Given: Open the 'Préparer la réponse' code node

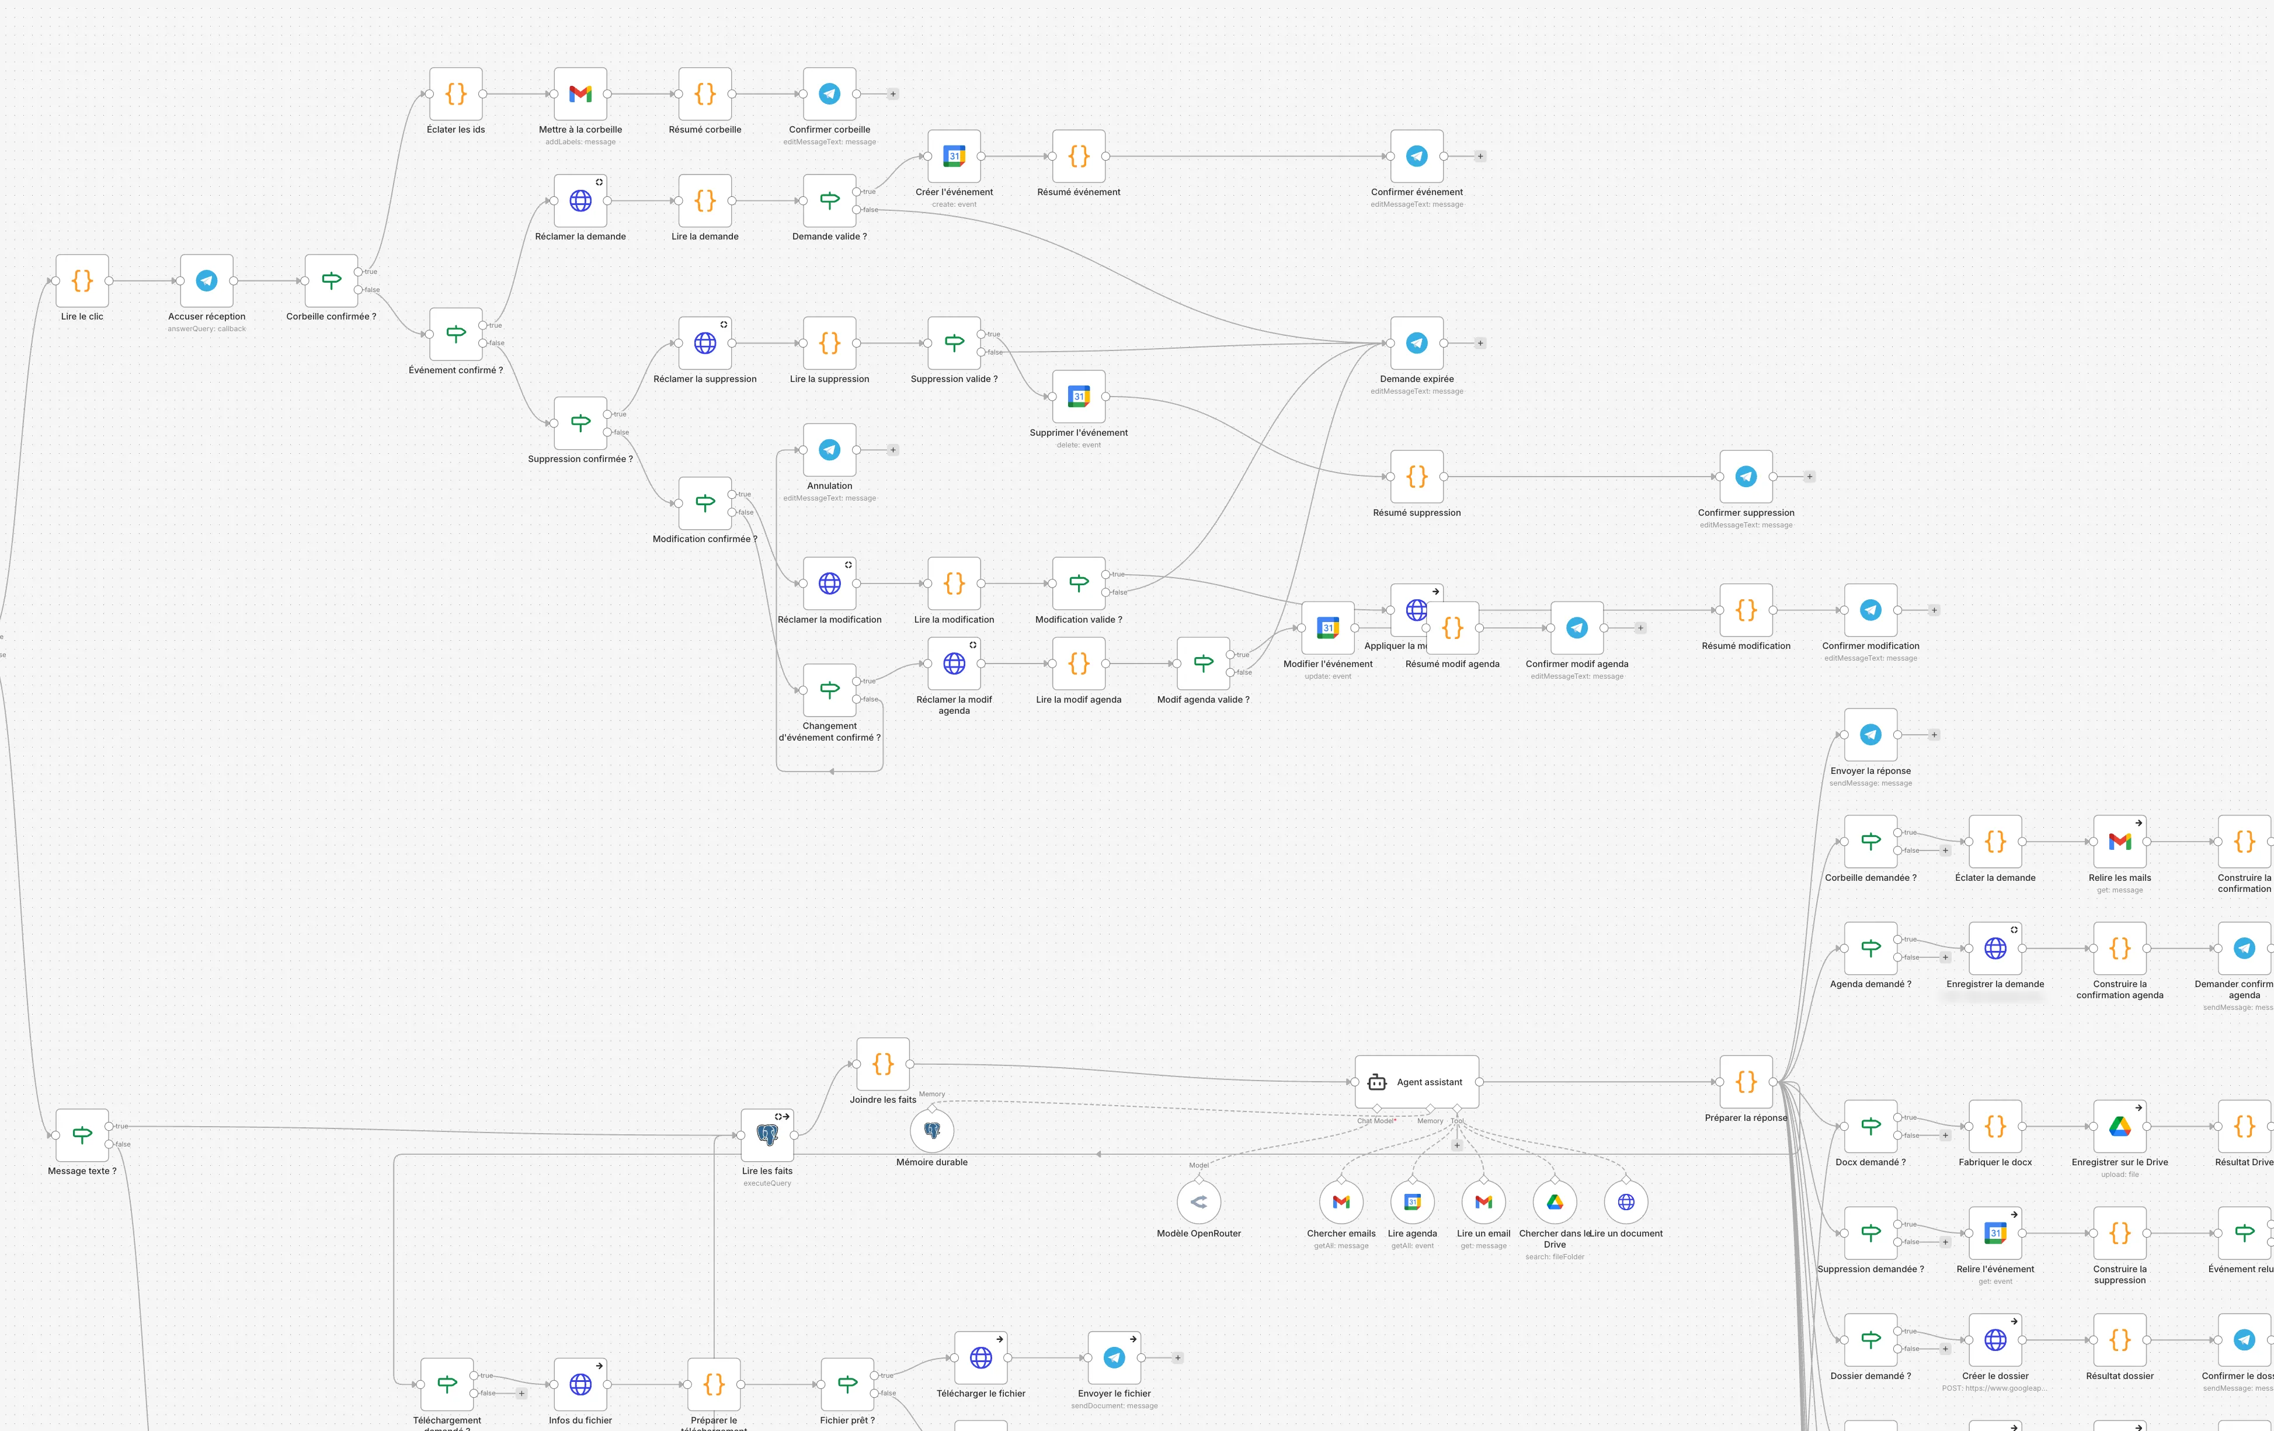Looking at the screenshot, I should tap(1746, 1082).
